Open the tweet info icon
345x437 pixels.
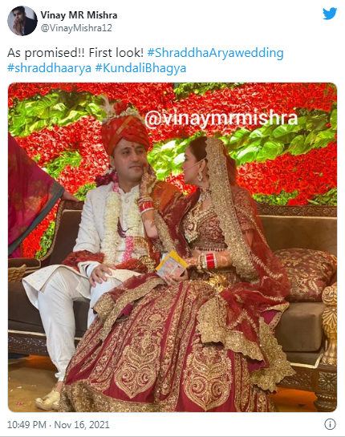(330, 424)
